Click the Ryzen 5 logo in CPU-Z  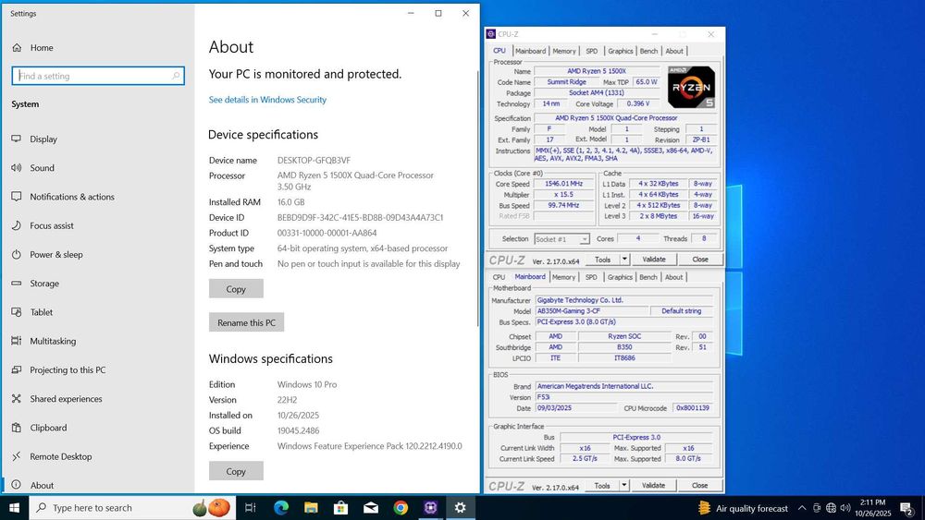(691, 87)
